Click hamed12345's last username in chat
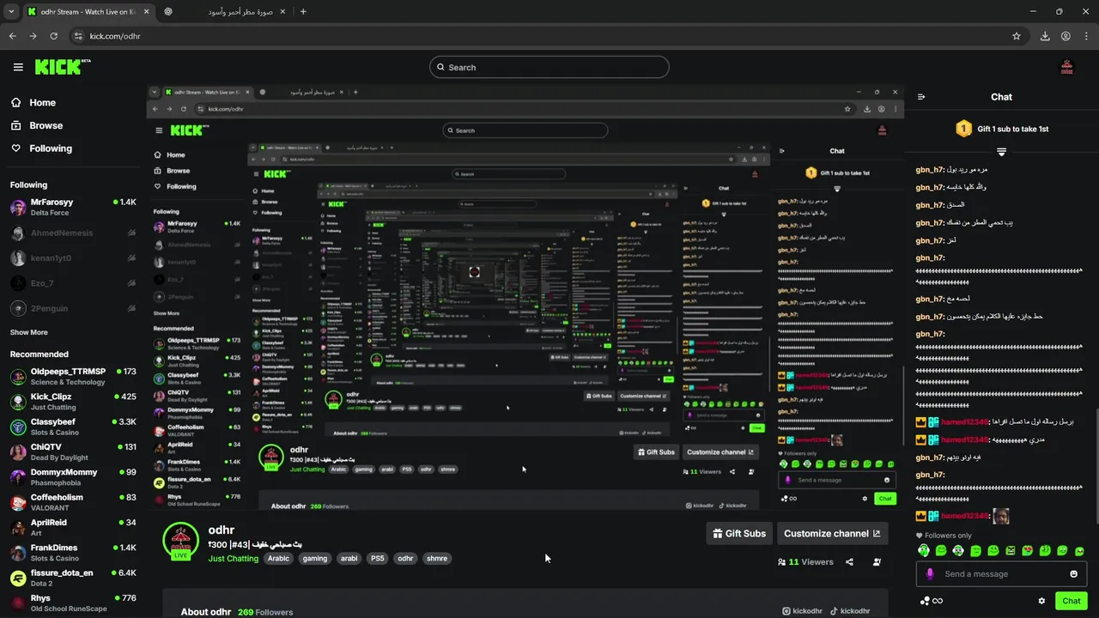This screenshot has width=1099, height=618. point(964,516)
